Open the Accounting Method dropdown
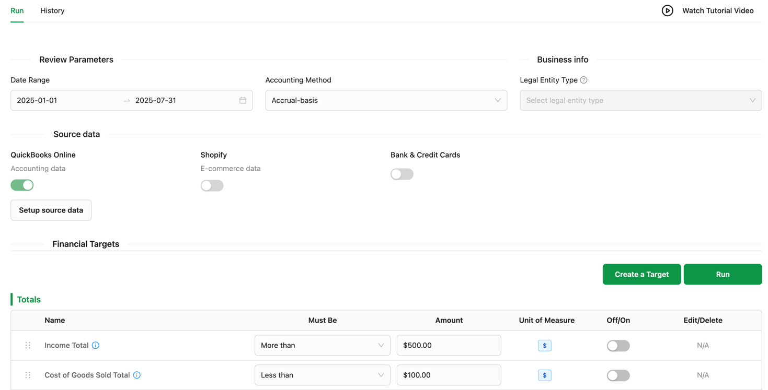The width and height of the screenshot is (768, 390). 386,100
